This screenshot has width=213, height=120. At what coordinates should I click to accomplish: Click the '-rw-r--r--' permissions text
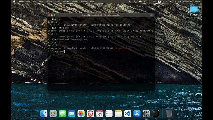point(55,25)
